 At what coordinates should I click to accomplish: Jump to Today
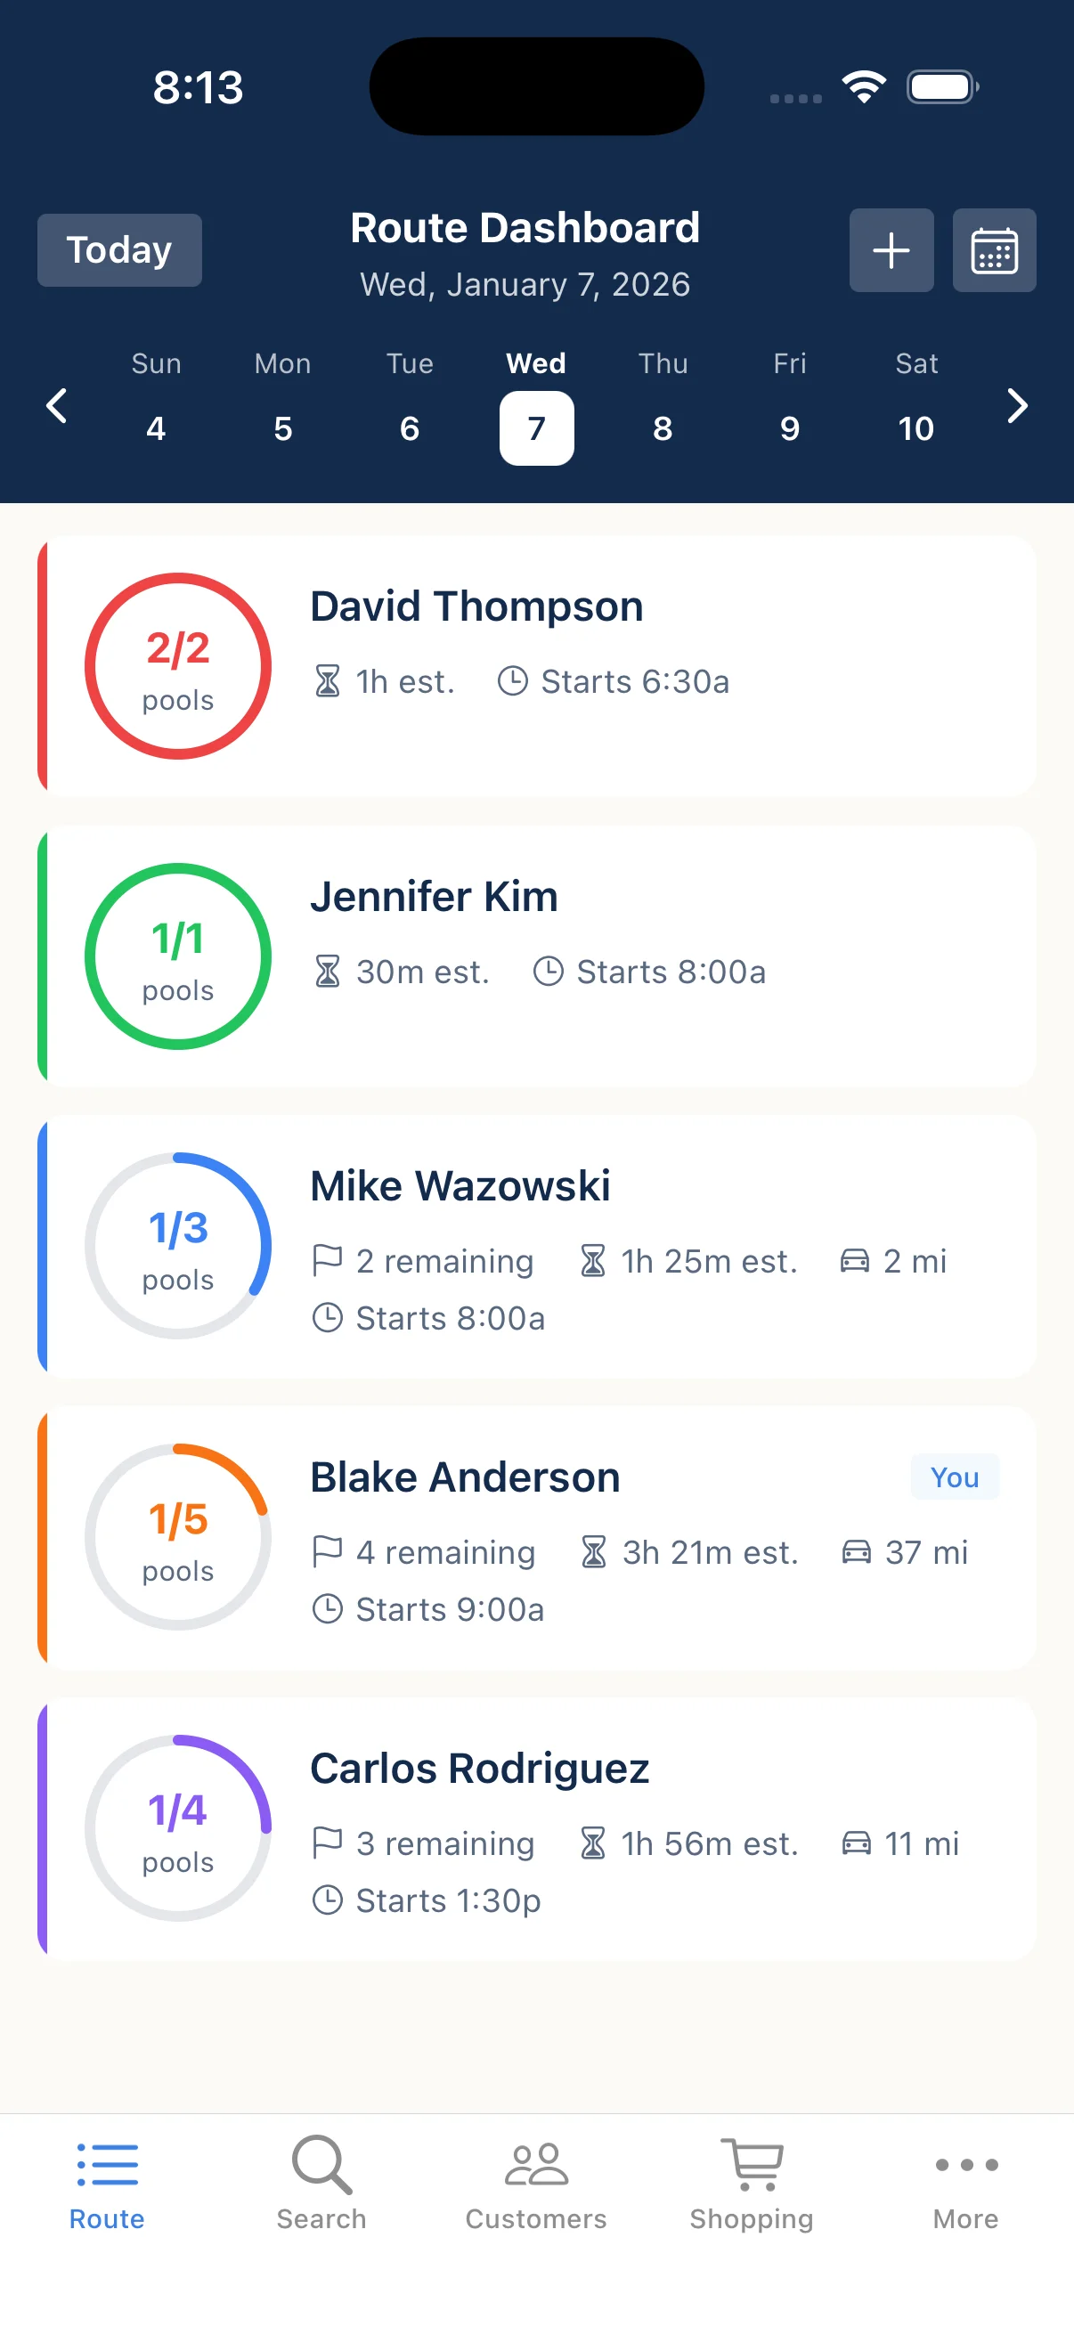(118, 250)
